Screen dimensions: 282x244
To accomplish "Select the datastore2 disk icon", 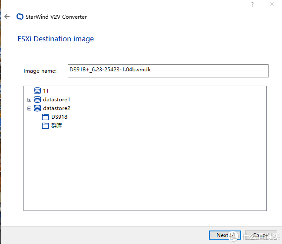I will click(x=37, y=108).
